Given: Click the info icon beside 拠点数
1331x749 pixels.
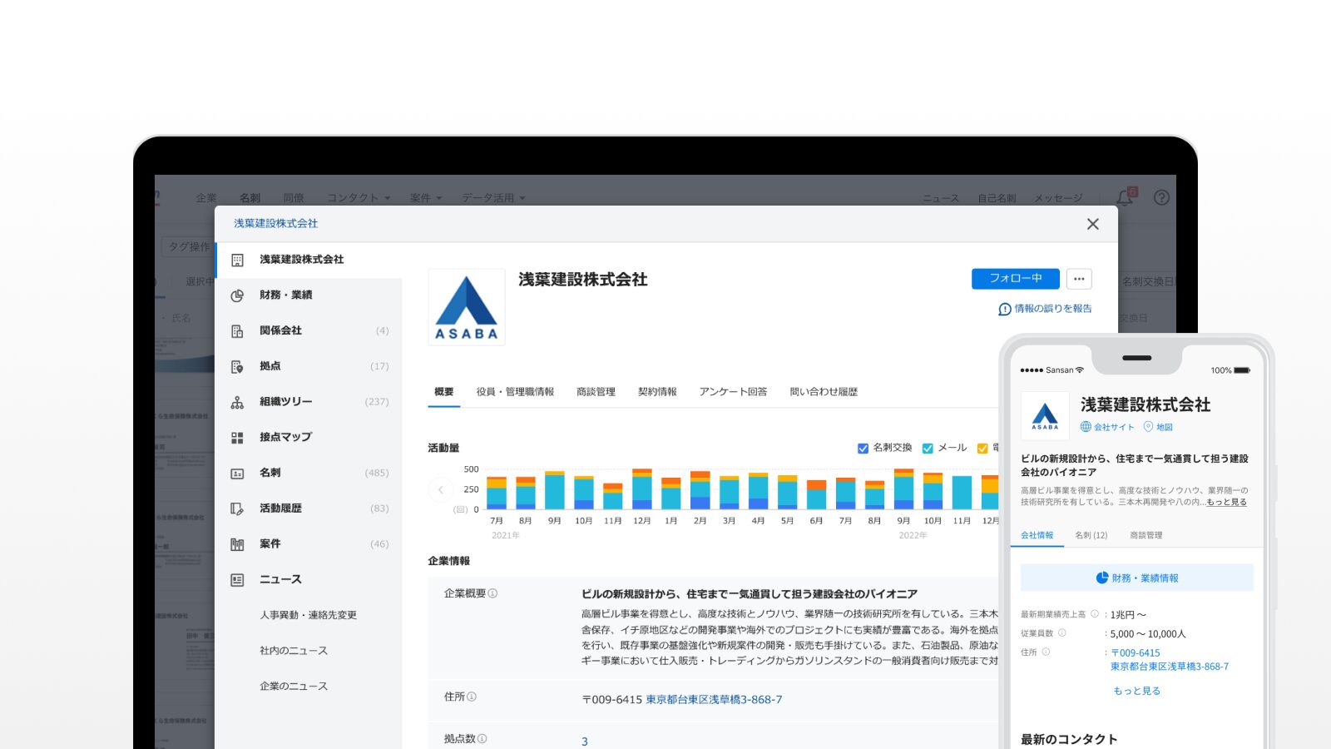Looking at the screenshot, I should pos(482,738).
